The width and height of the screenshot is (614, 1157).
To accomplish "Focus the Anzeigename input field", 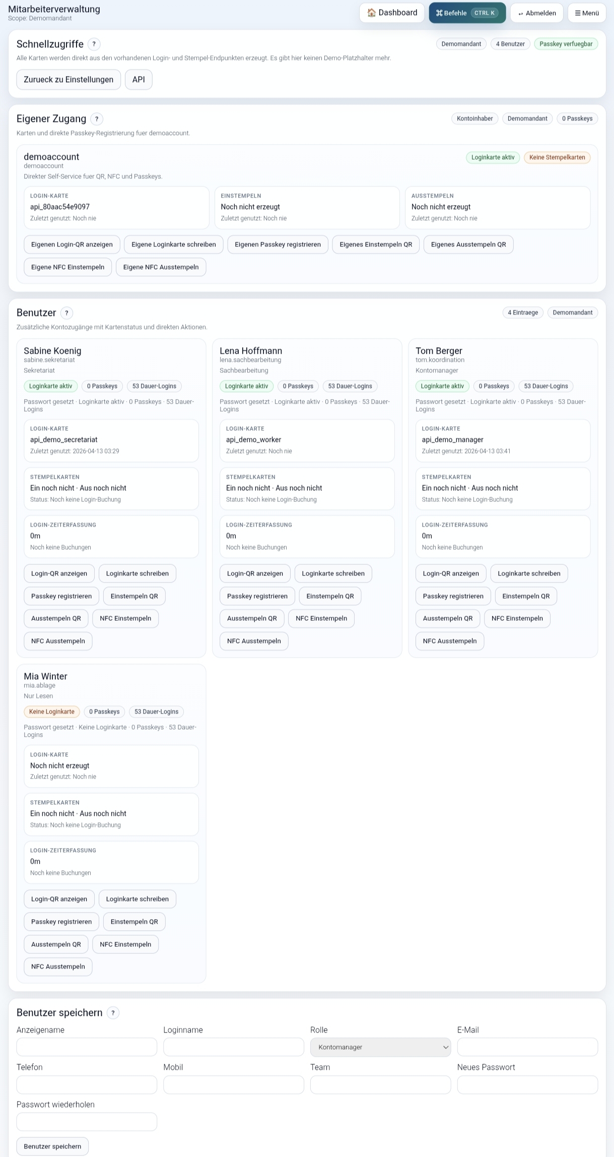I will (x=87, y=1047).
